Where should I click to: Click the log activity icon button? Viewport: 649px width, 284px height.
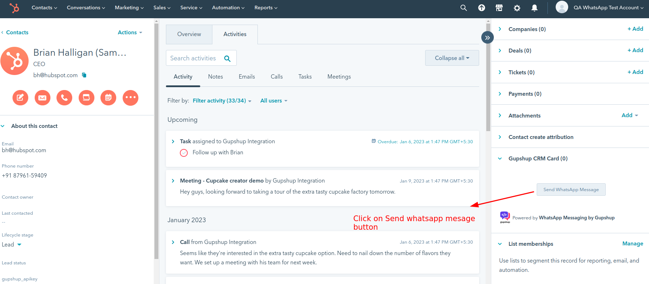tap(87, 98)
